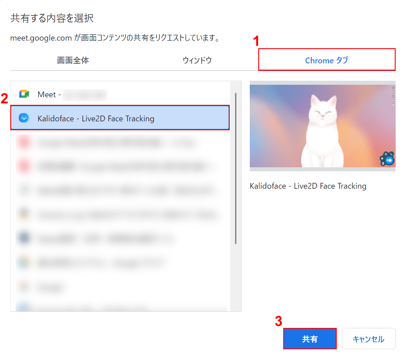Click the 共有 share button
405x356 pixels.
click(310, 339)
